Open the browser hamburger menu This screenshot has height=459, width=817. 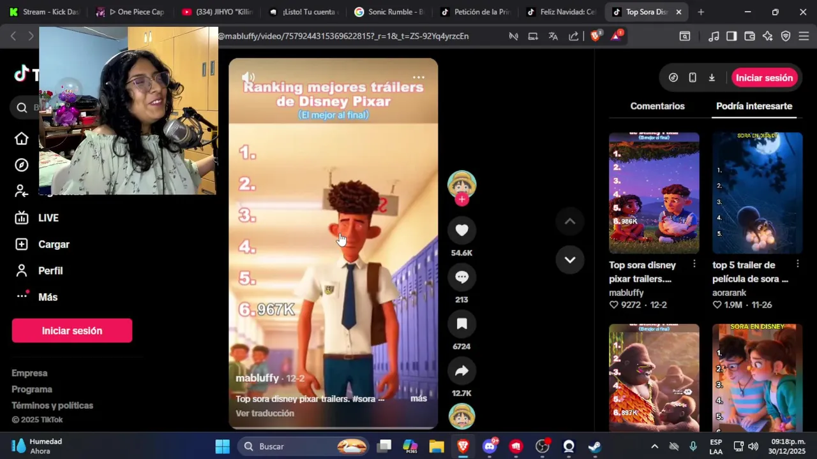(x=804, y=36)
